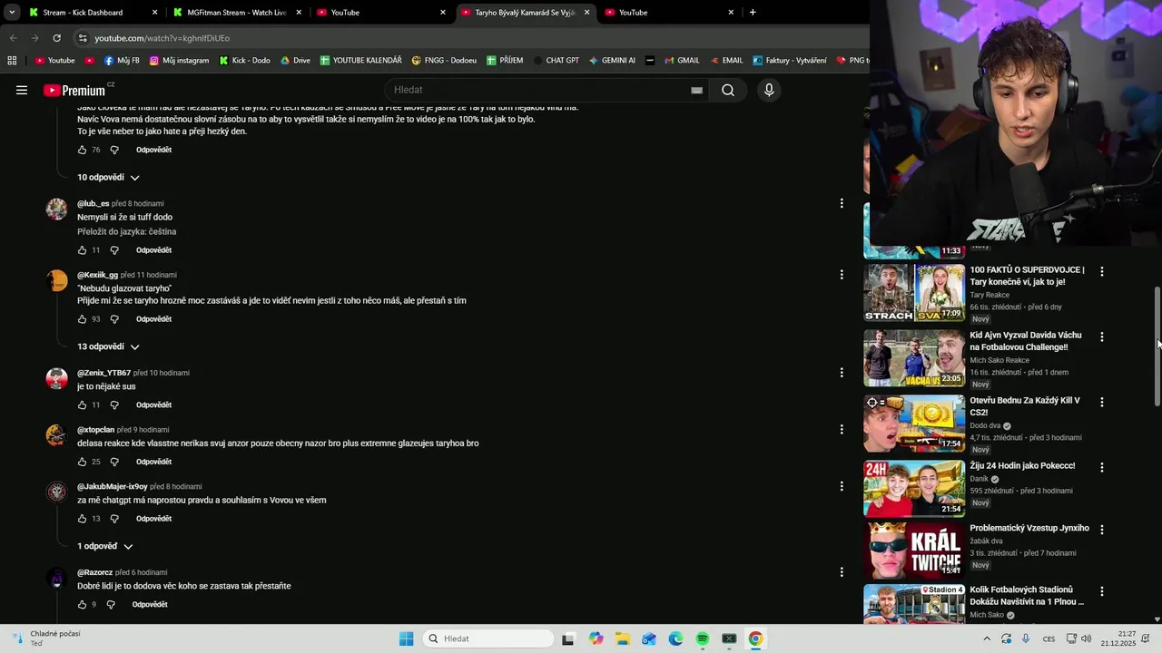Like the comment by @Zenix_YTB67
Viewport: 1162px width, 653px height.
pyautogui.click(x=82, y=405)
